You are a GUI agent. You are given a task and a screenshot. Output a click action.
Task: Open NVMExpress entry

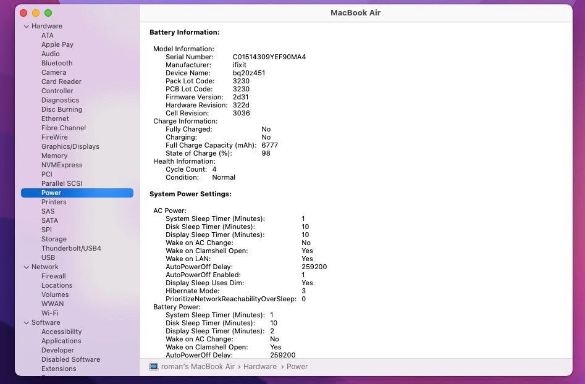(x=62, y=165)
